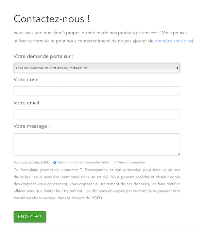The width and height of the screenshot is (204, 234).
Task: Select "Version simple et compréhensible" radio button
Action: point(55,163)
